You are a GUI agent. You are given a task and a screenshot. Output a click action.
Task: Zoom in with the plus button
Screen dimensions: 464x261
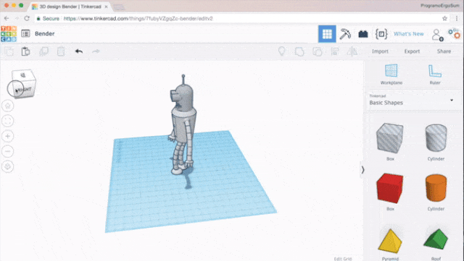[x=8, y=136]
